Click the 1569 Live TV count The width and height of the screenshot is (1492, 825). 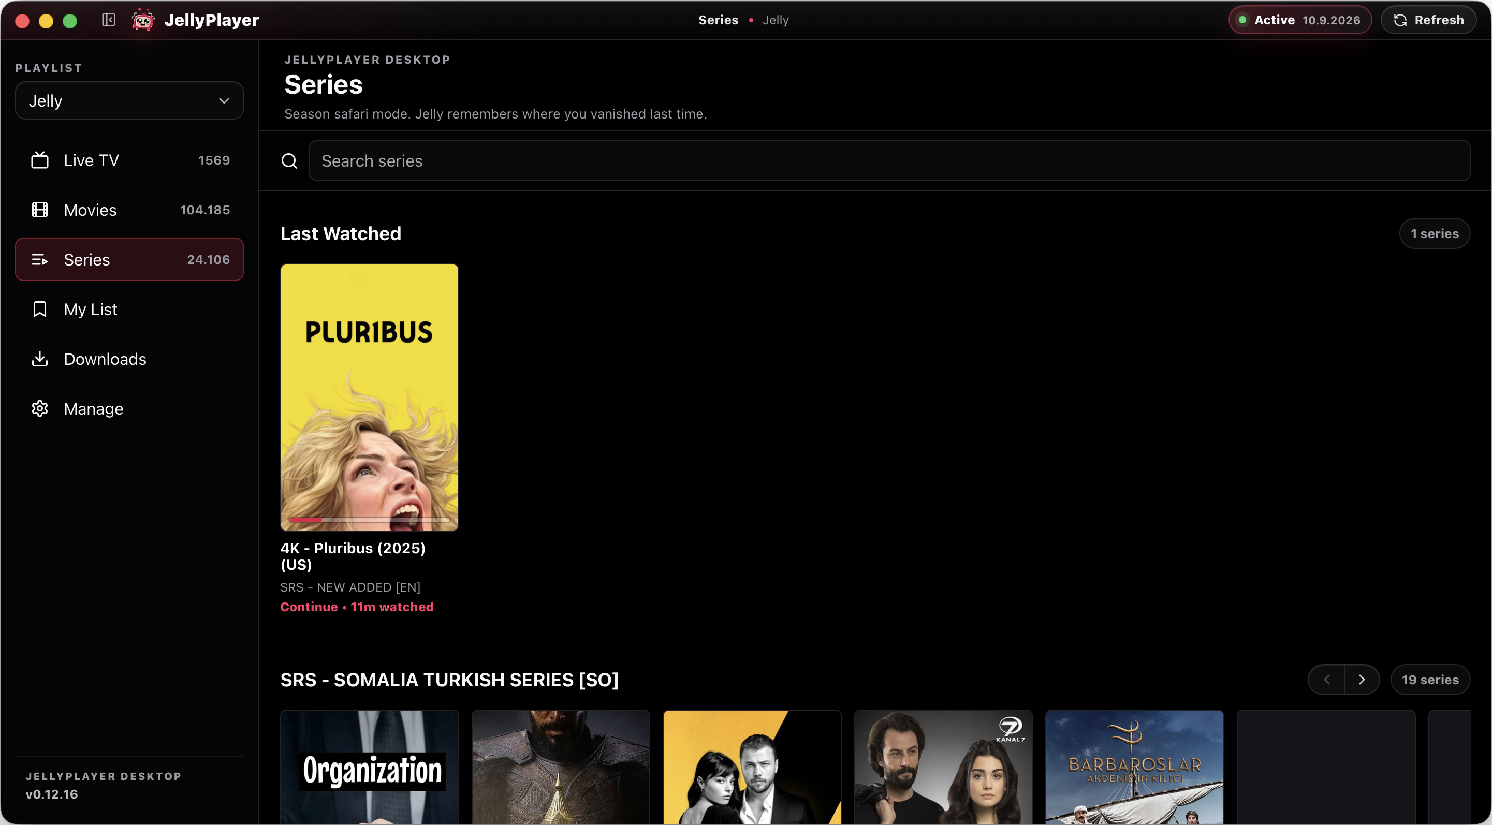pos(214,160)
